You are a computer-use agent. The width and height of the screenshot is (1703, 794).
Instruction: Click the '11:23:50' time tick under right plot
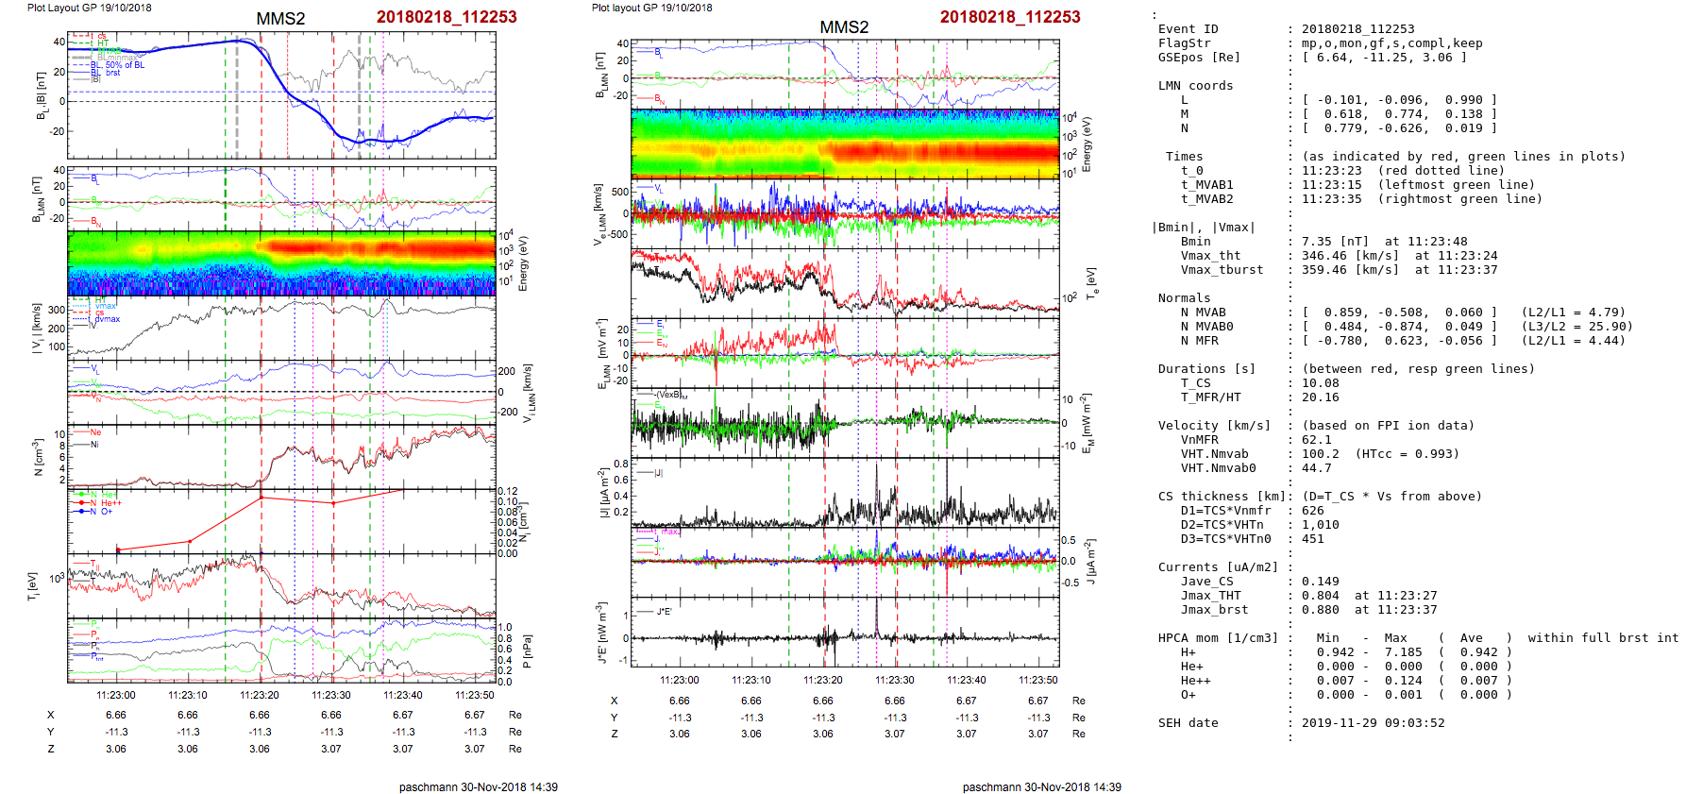tap(1038, 680)
